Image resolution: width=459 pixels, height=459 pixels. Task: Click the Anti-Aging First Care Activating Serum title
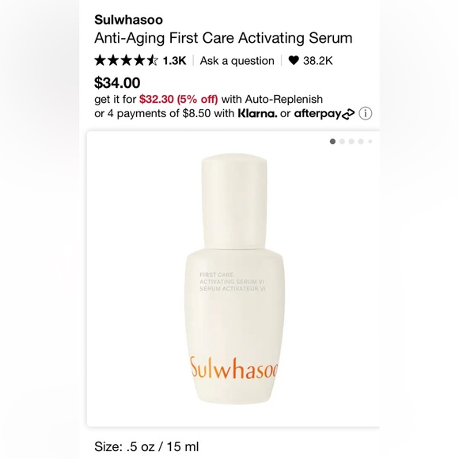[223, 38]
